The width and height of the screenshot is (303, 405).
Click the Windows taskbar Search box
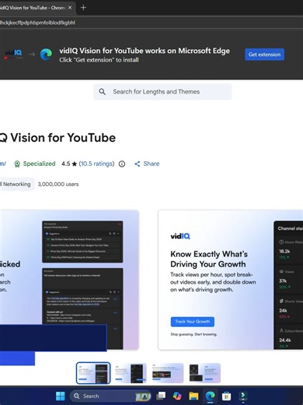click(110, 396)
